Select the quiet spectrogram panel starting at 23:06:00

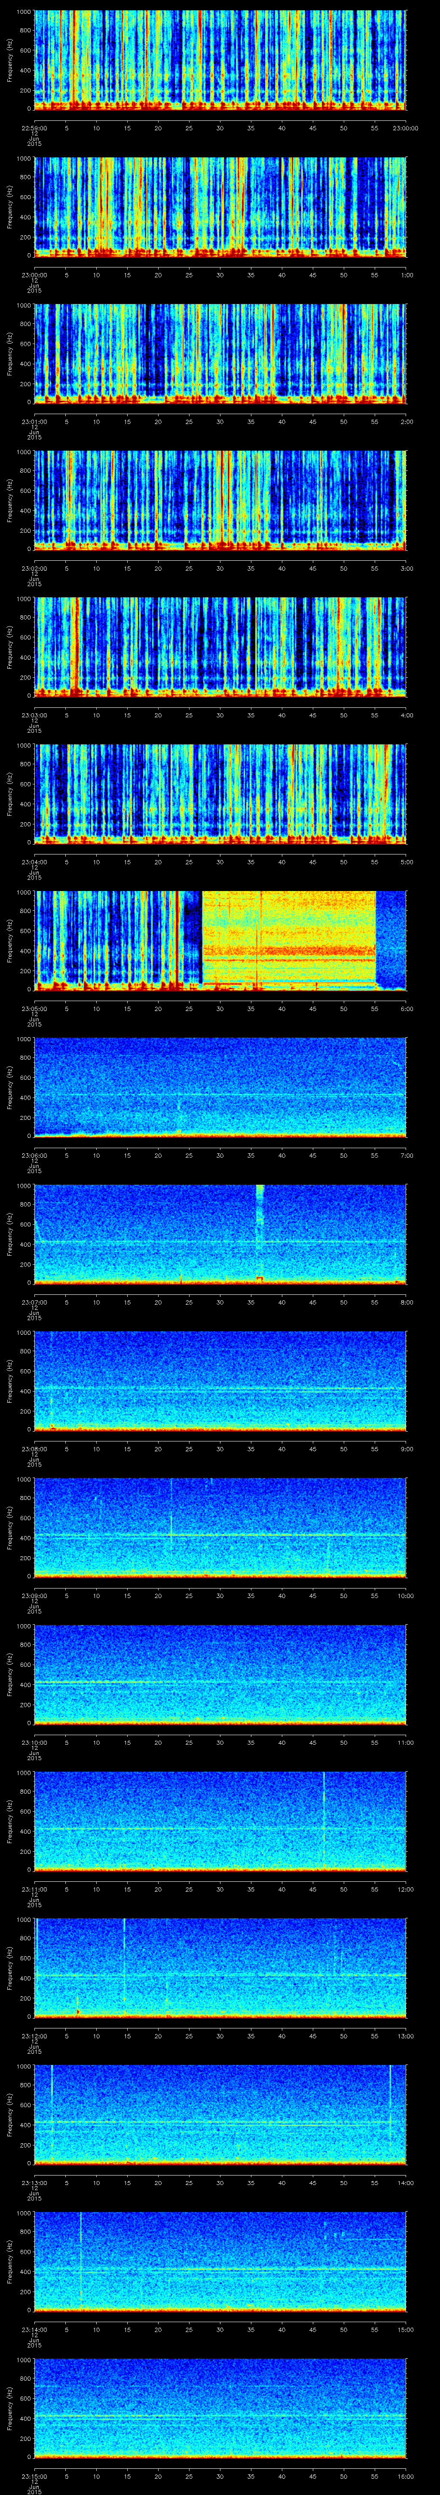pyautogui.click(x=220, y=1088)
